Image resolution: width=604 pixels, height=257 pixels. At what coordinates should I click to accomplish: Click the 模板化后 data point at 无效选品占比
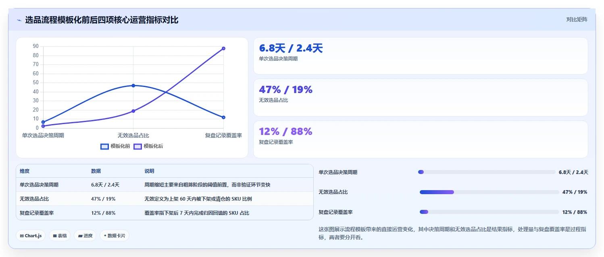click(x=133, y=111)
